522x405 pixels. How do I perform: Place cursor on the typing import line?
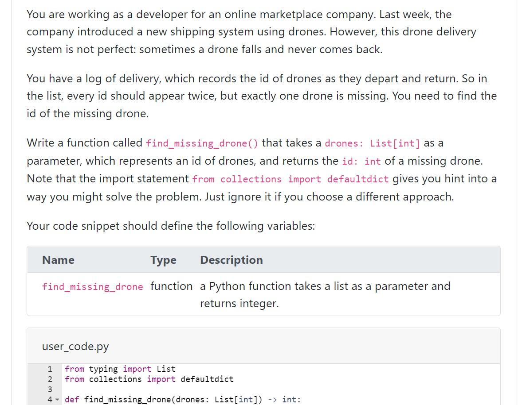(120, 369)
